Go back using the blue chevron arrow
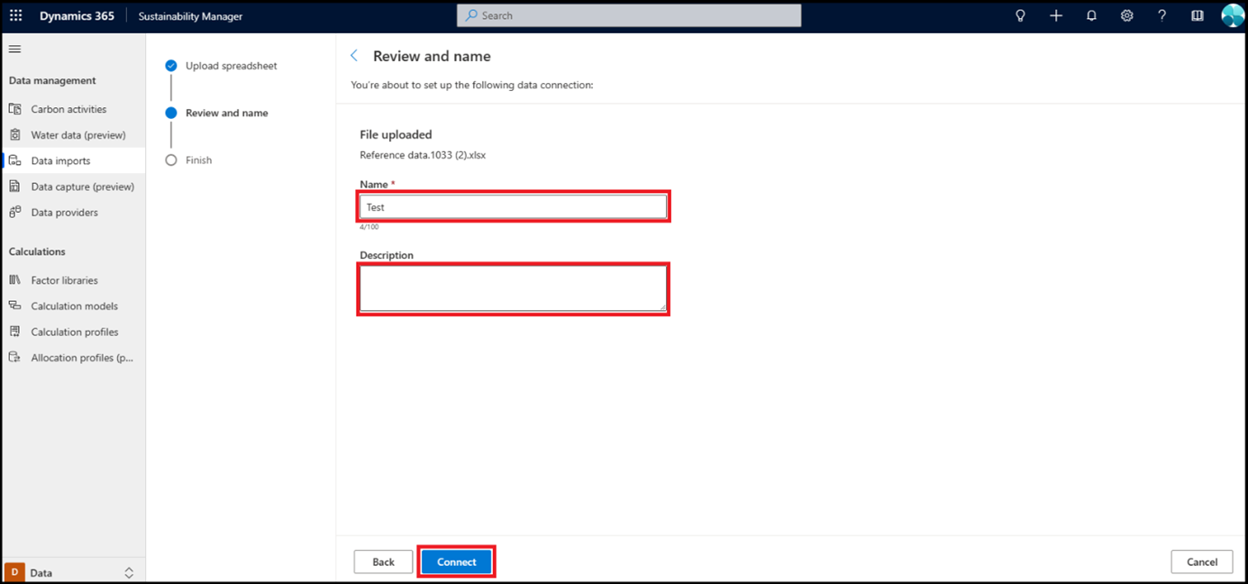This screenshot has height=584, width=1248. (x=354, y=56)
